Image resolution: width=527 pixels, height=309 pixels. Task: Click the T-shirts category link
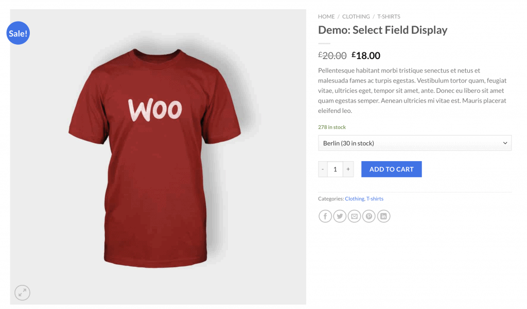pos(375,199)
